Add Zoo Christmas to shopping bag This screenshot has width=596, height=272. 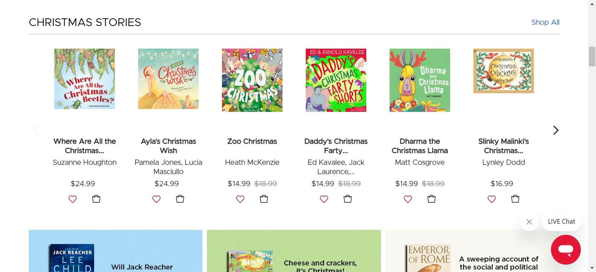pos(264,199)
